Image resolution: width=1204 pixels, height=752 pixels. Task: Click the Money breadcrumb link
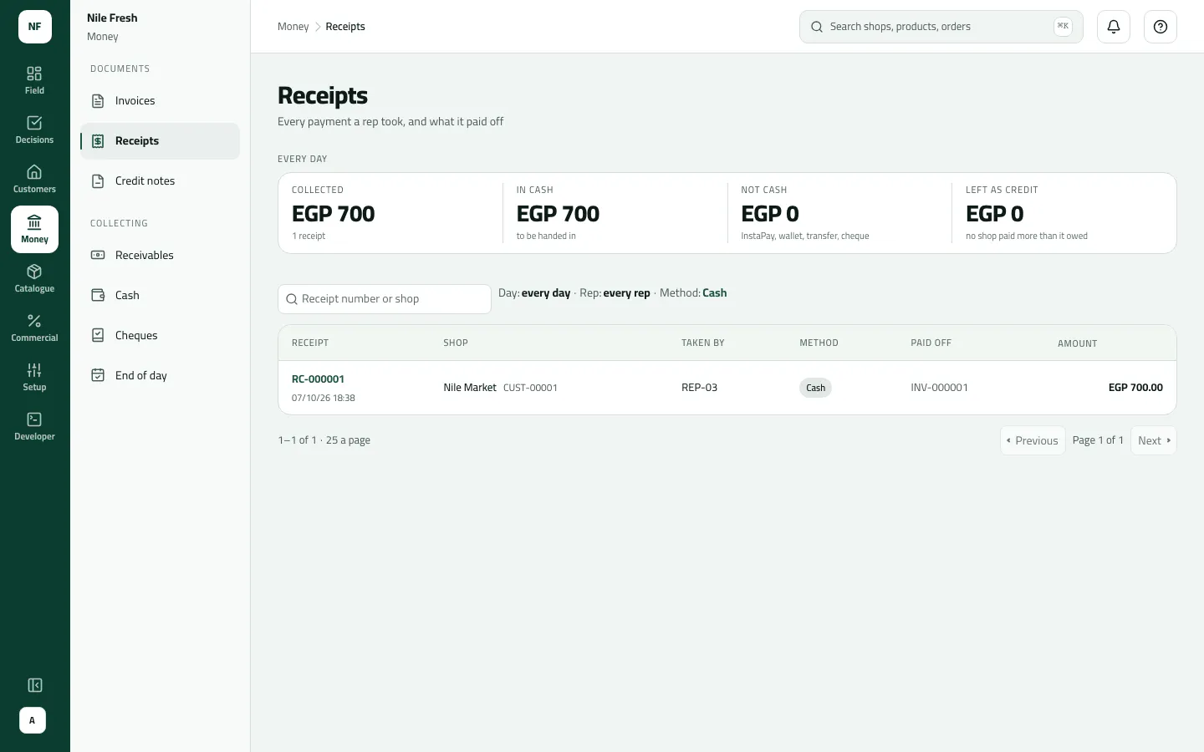[x=293, y=27]
